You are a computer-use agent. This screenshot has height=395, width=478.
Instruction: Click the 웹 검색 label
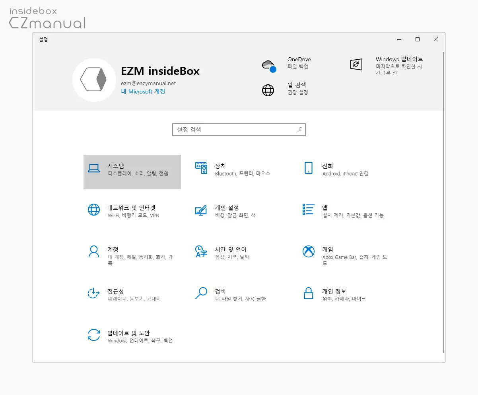tap(297, 85)
